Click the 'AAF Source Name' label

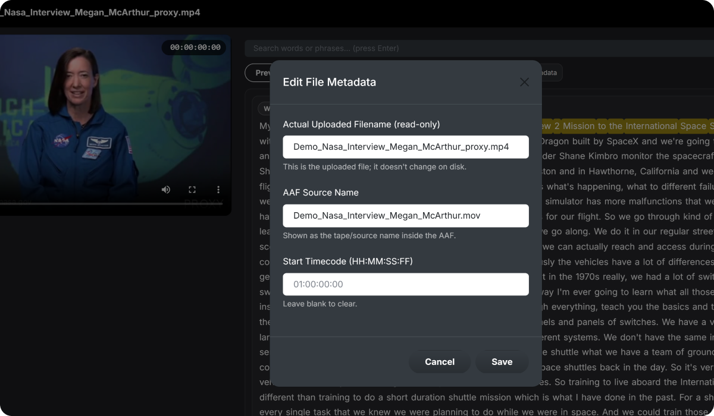click(321, 193)
